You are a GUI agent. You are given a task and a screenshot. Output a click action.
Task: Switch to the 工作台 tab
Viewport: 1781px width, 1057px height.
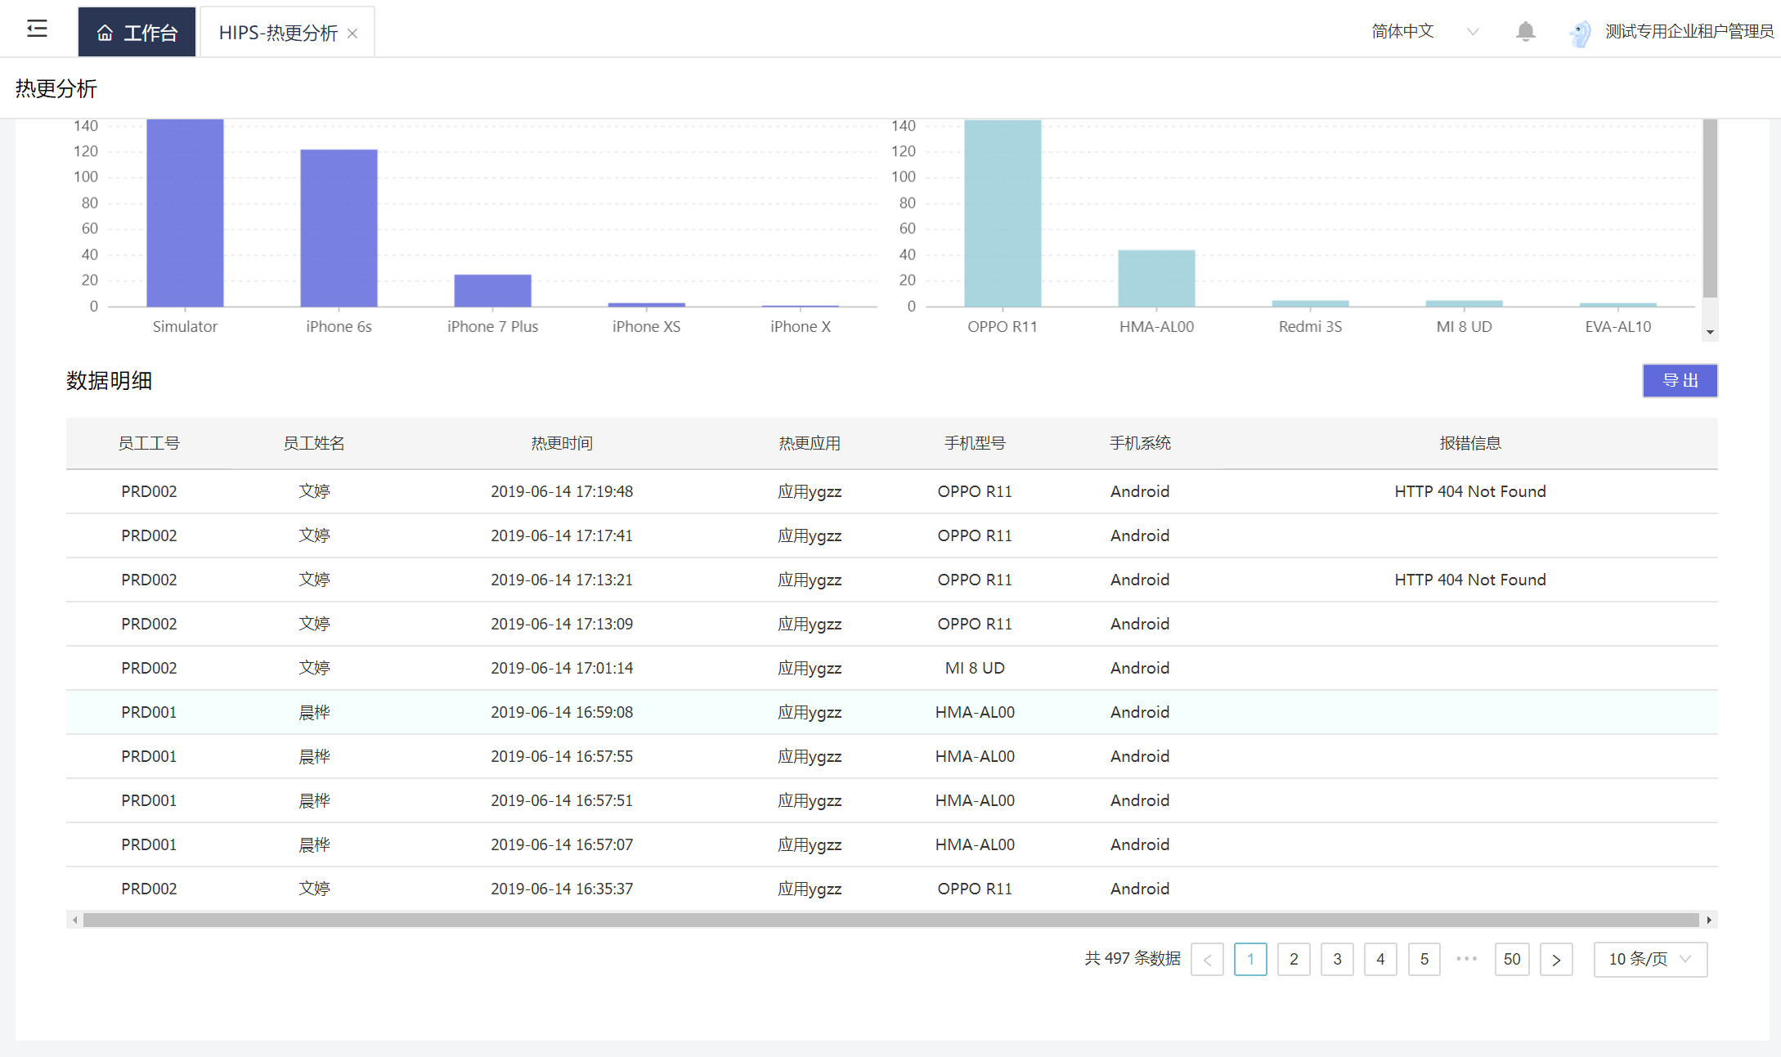click(137, 32)
